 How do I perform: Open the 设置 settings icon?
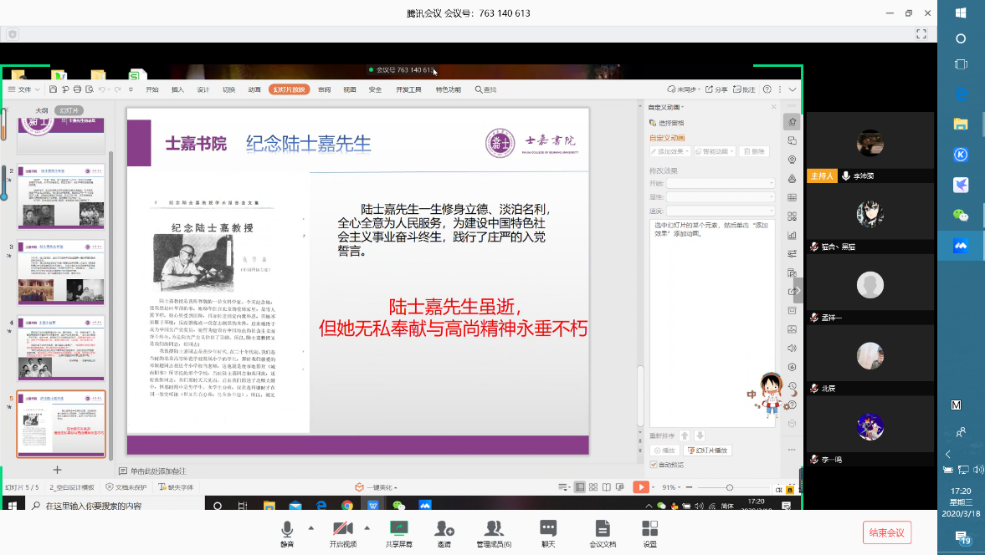[649, 533]
